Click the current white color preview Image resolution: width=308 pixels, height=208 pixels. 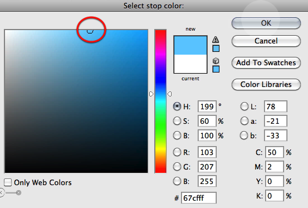190,64
